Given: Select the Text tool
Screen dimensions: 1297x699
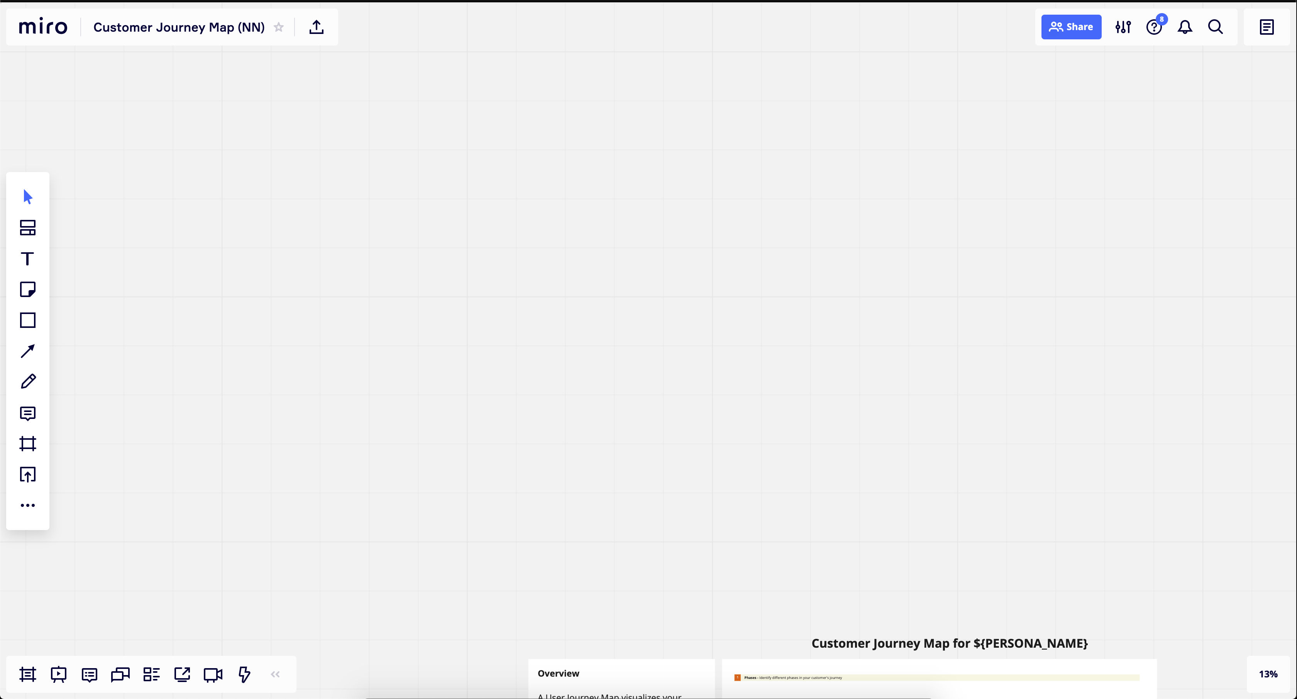Looking at the screenshot, I should [28, 259].
